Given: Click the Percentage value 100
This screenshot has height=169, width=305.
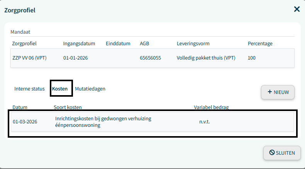Looking at the screenshot, I should point(252,58).
